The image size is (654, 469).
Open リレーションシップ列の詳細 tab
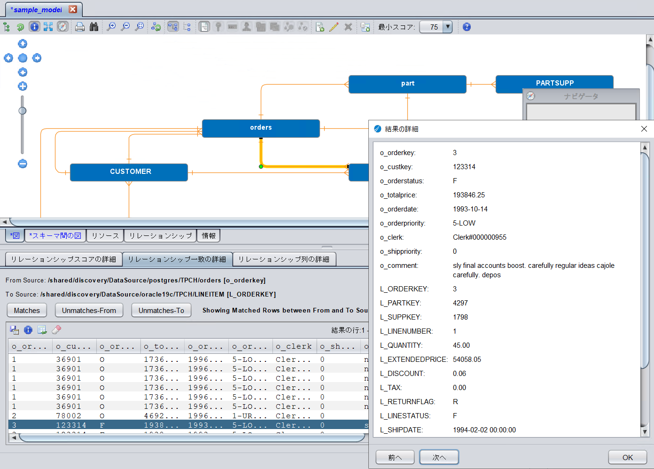pyautogui.click(x=284, y=259)
